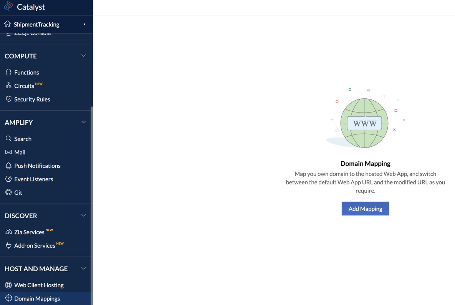Click the Add Mapping button

click(x=365, y=208)
